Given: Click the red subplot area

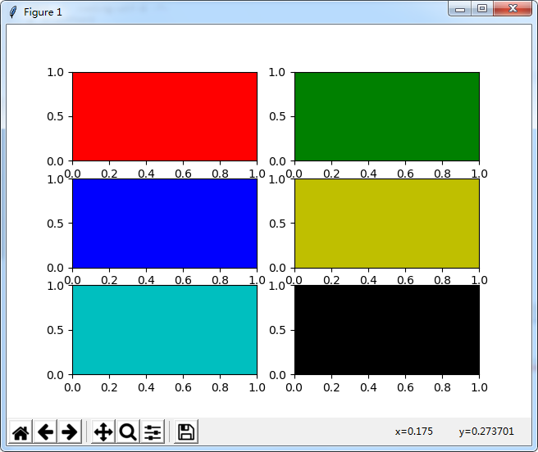Looking at the screenshot, I should pos(165,116).
